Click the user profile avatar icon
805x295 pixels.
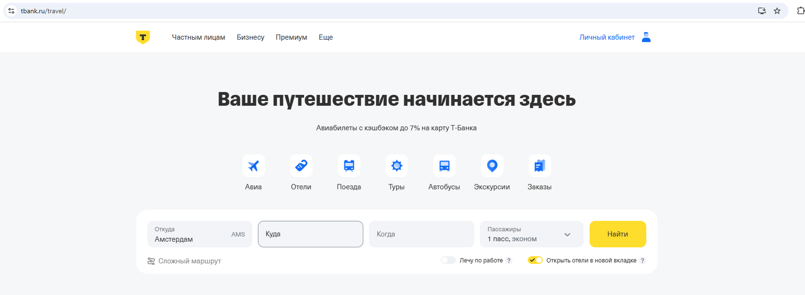coord(647,37)
